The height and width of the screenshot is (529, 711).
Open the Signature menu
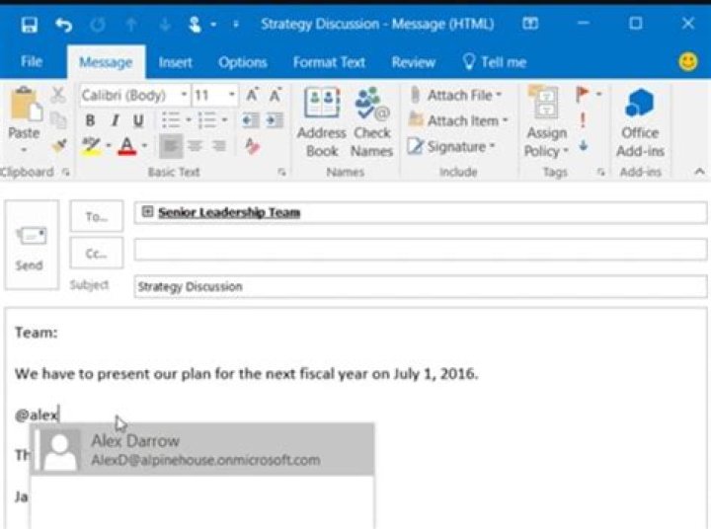450,147
